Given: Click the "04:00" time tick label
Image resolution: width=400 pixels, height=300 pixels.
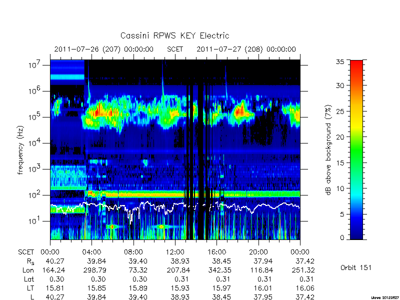Looking at the screenshot, I should [x=92, y=252].
